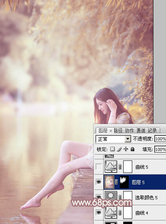Hide the 选取颜色 5 layer

pyautogui.click(x=99, y=197)
